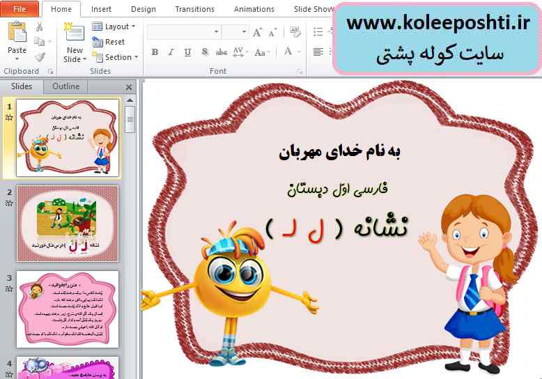Open the File tab
The height and width of the screenshot is (379, 542).
[20, 9]
